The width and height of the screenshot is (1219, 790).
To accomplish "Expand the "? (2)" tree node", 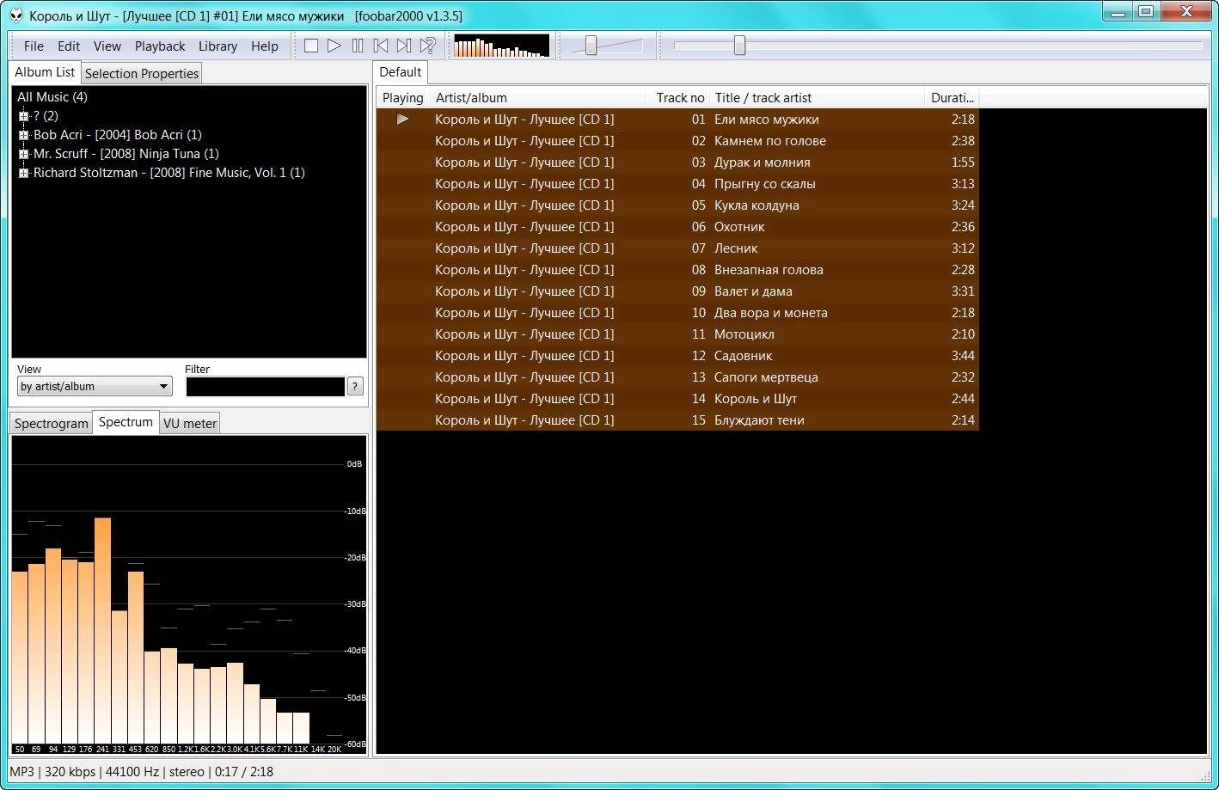I will coord(23,116).
